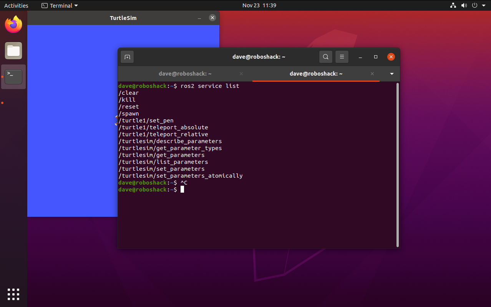Select the second active terminal tab

tap(316, 74)
